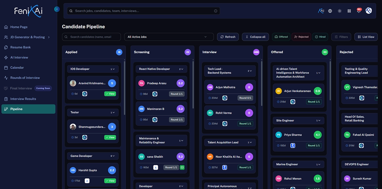Image resolution: width=382 pixels, height=189 pixels.
Task: Switch to List View
Action: pos(366,37)
